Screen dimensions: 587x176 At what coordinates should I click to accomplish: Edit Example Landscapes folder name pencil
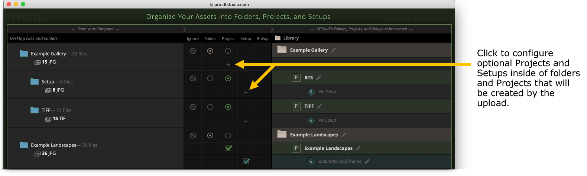pos(344,135)
